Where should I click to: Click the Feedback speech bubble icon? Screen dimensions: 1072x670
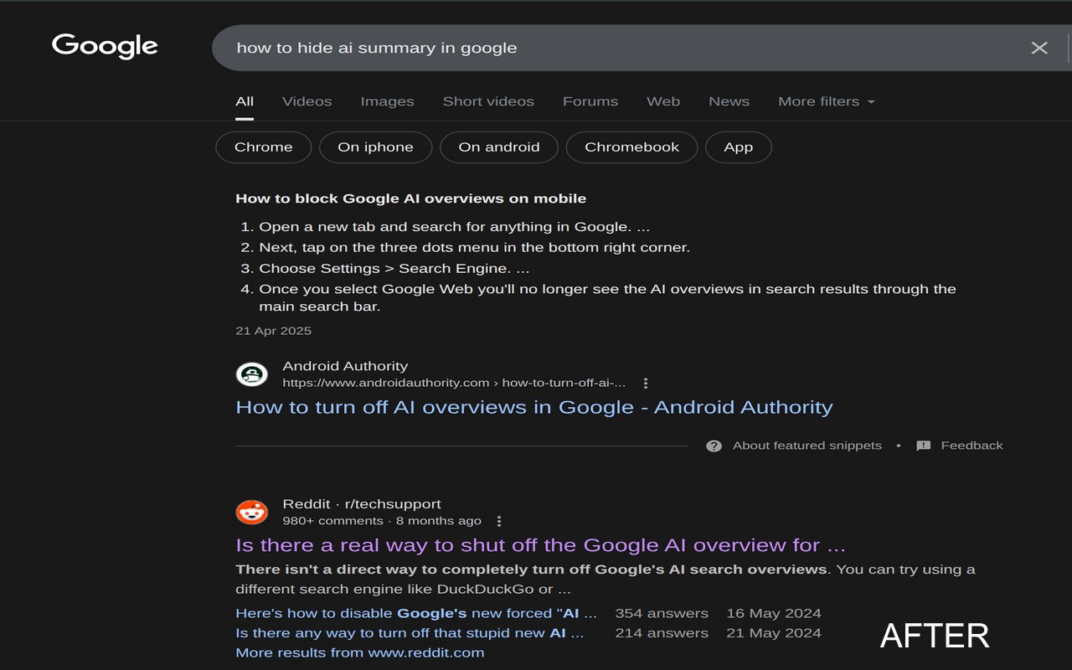[924, 446]
